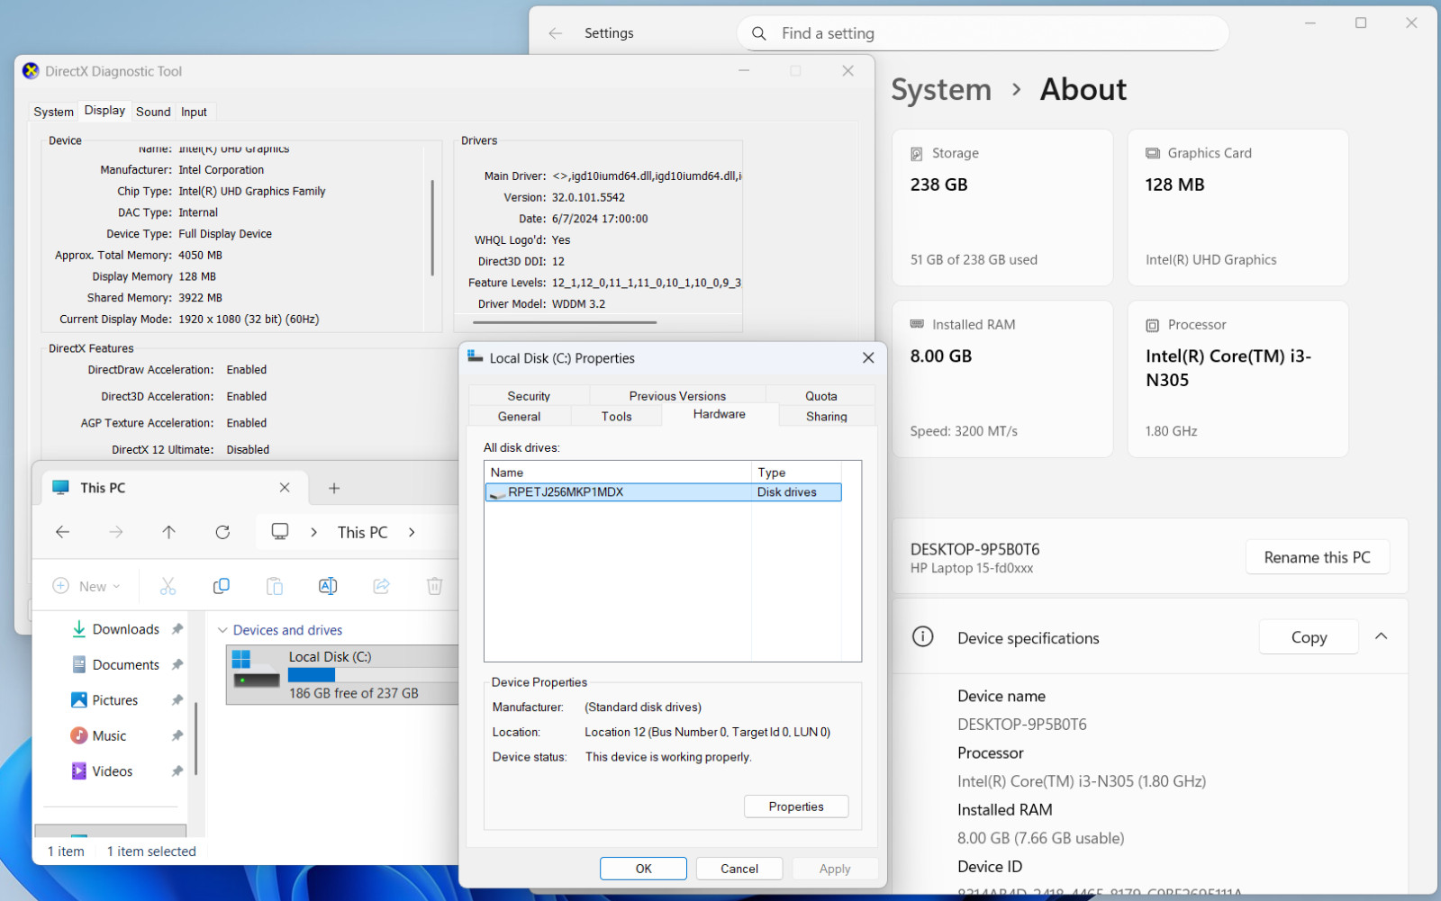Click the Delete trash icon in Explorer toolbar
Image resolution: width=1441 pixels, height=901 pixels.
point(434,586)
